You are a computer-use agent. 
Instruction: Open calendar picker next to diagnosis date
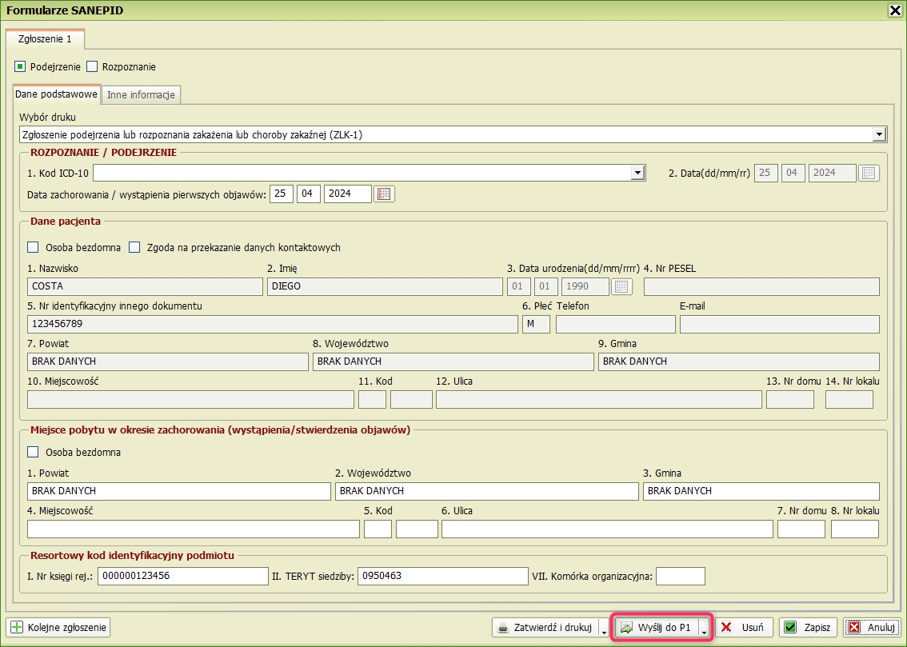coord(869,173)
